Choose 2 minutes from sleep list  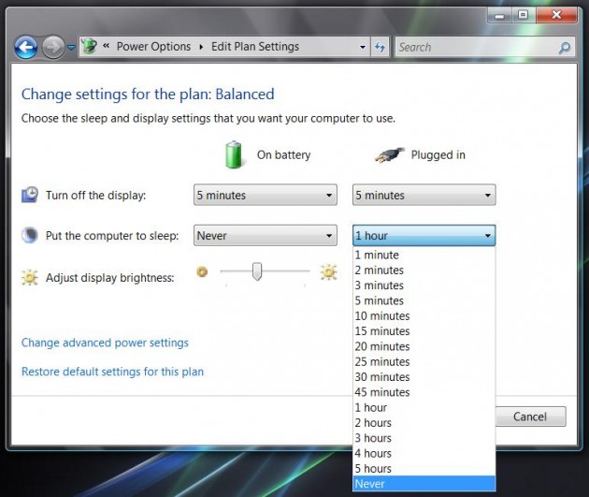click(424, 270)
